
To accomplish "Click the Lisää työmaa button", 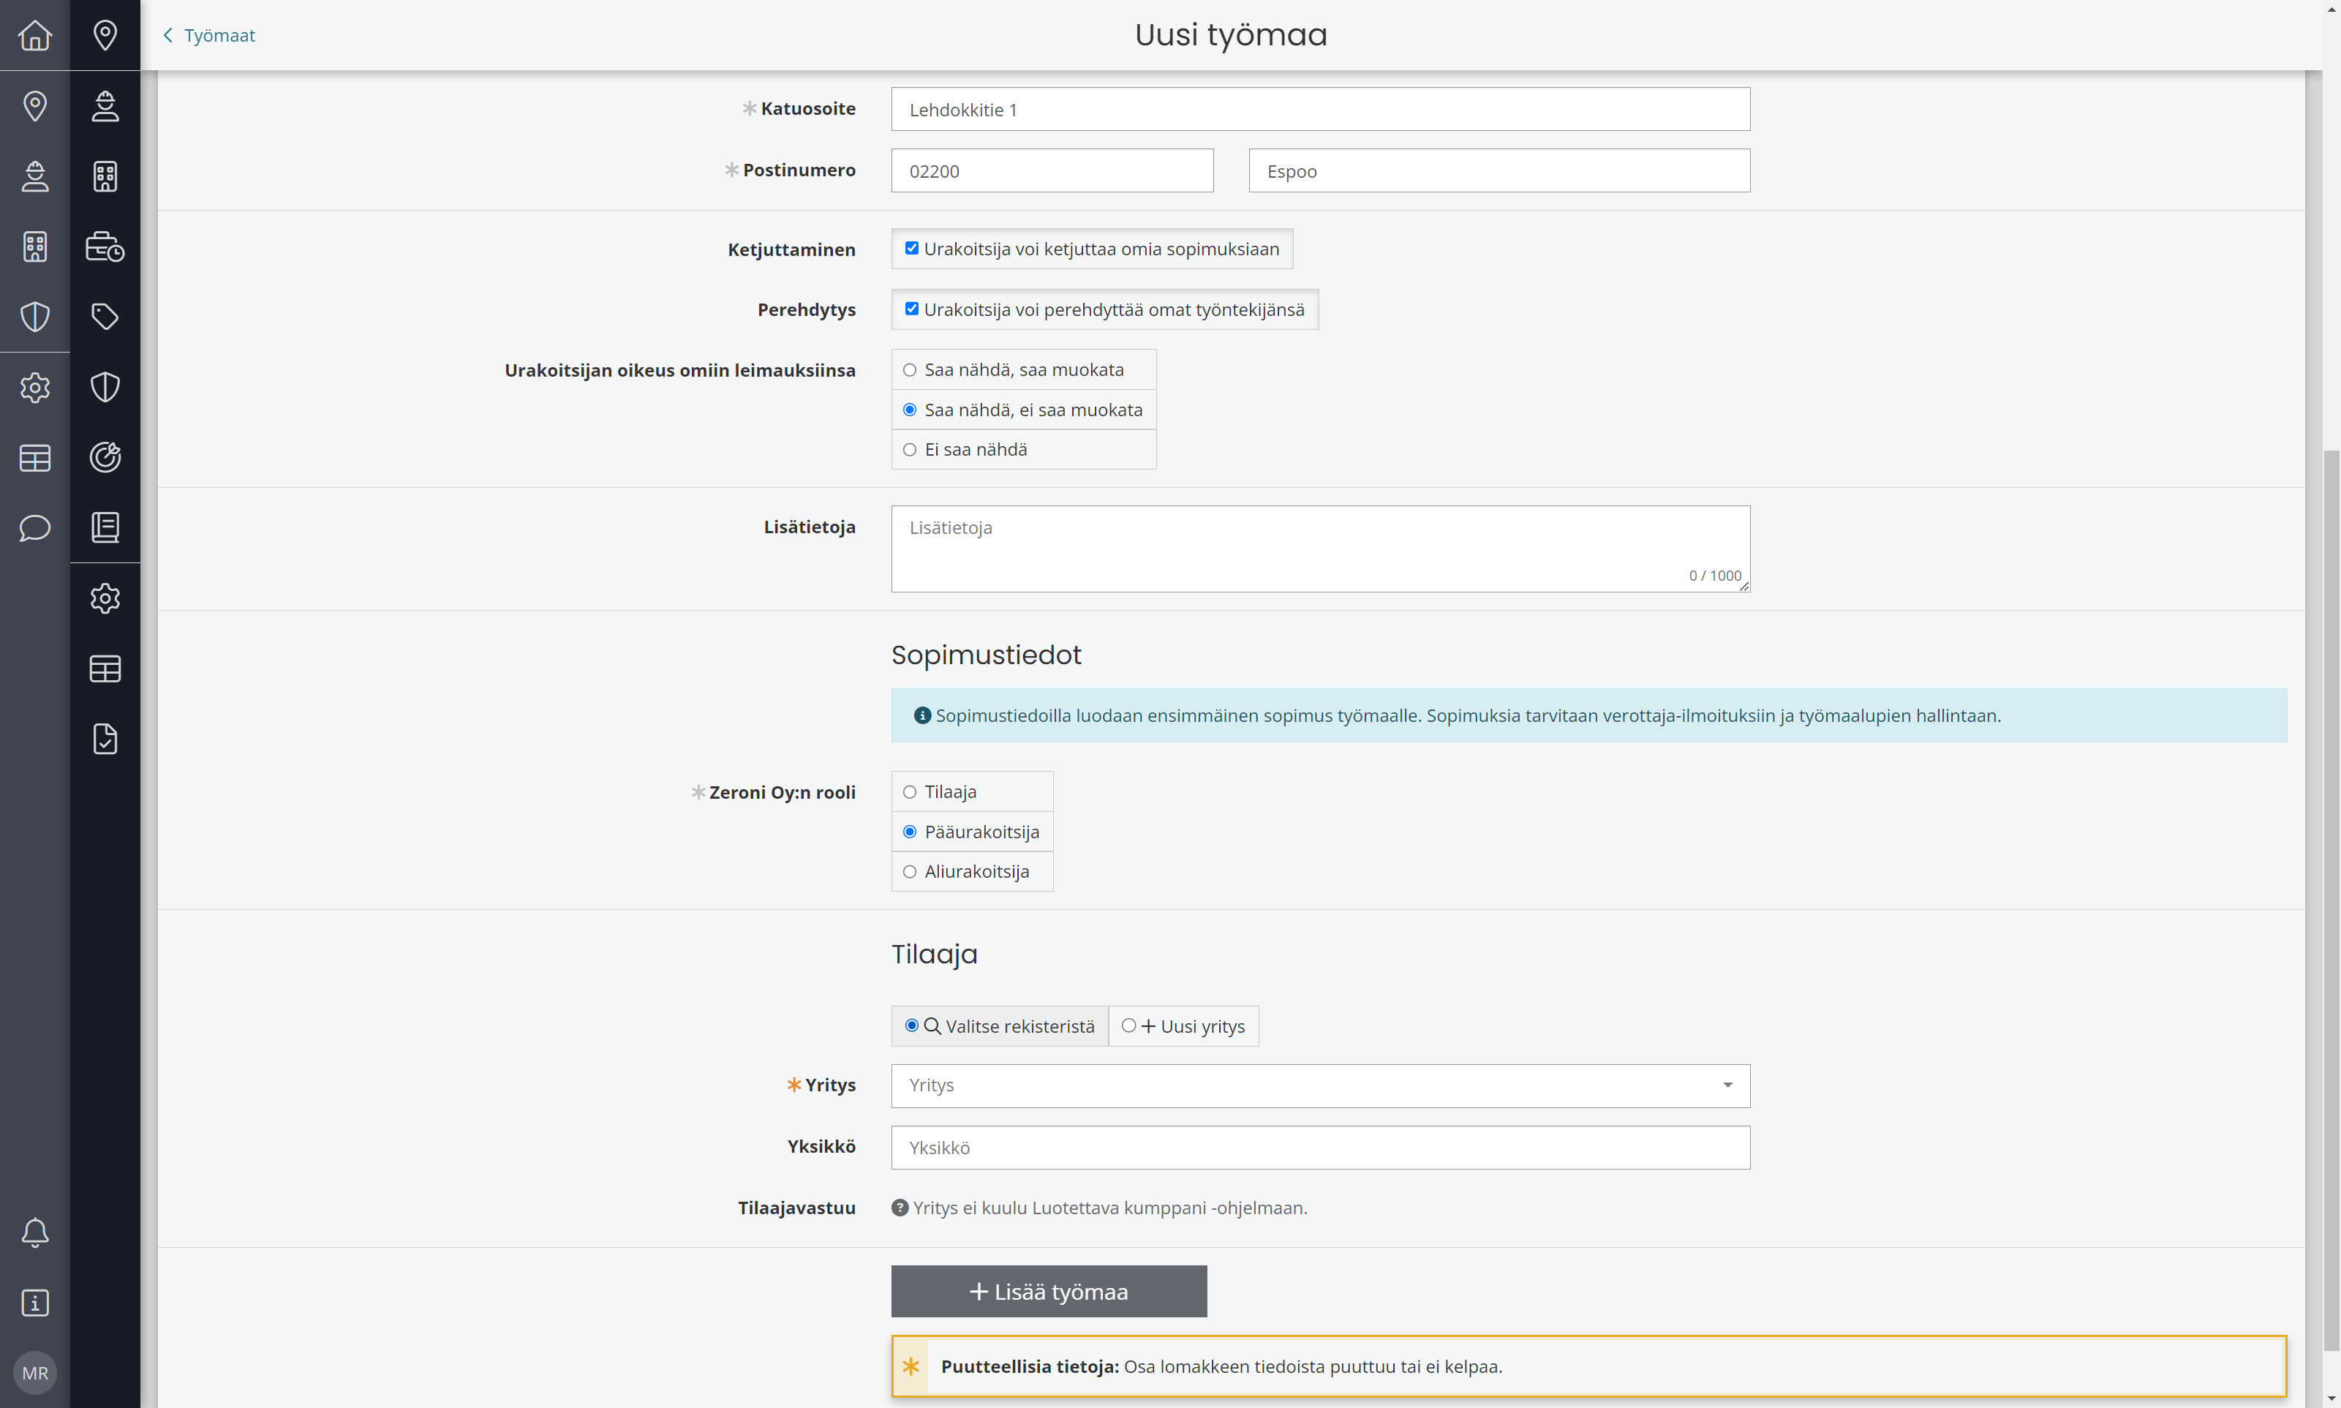I will click(x=1049, y=1291).
